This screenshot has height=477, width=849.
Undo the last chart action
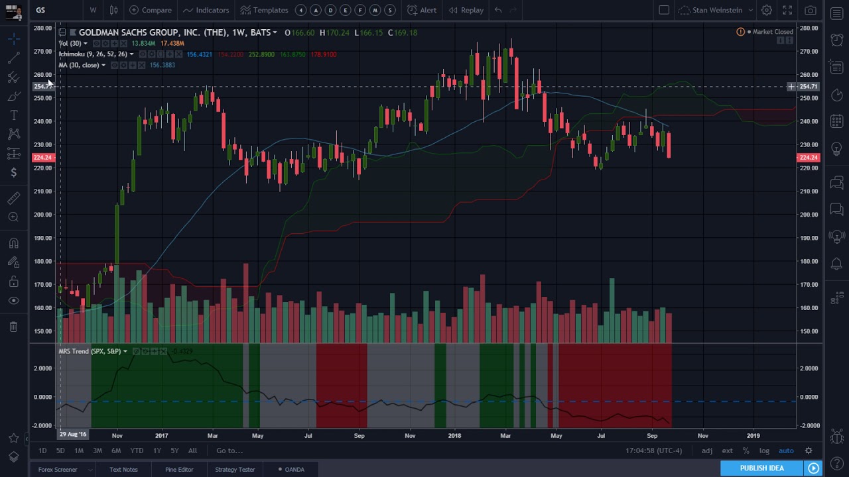pyautogui.click(x=498, y=10)
